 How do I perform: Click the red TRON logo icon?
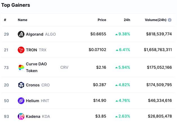tap(21, 50)
